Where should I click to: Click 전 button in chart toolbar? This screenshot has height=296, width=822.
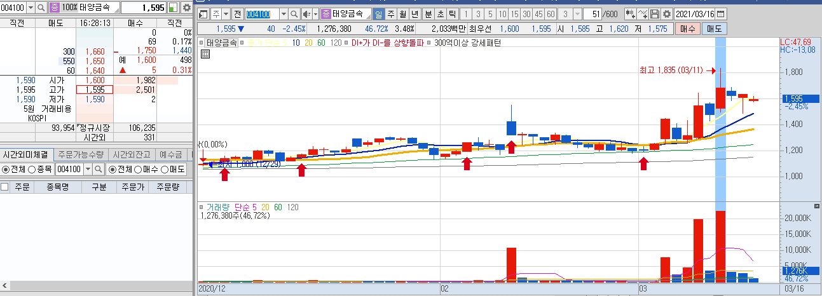pyautogui.click(x=236, y=13)
